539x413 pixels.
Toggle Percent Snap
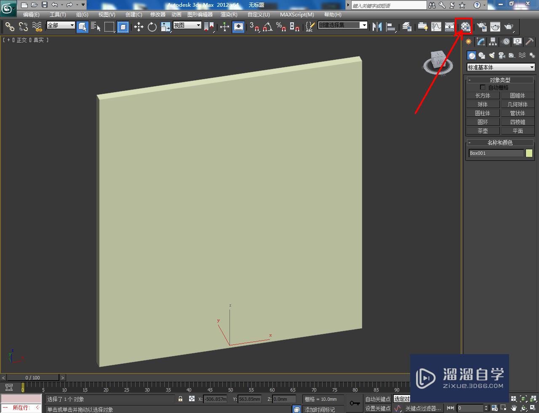[281, 26]
